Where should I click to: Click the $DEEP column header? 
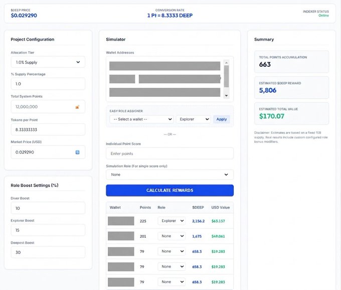[198, 208]
